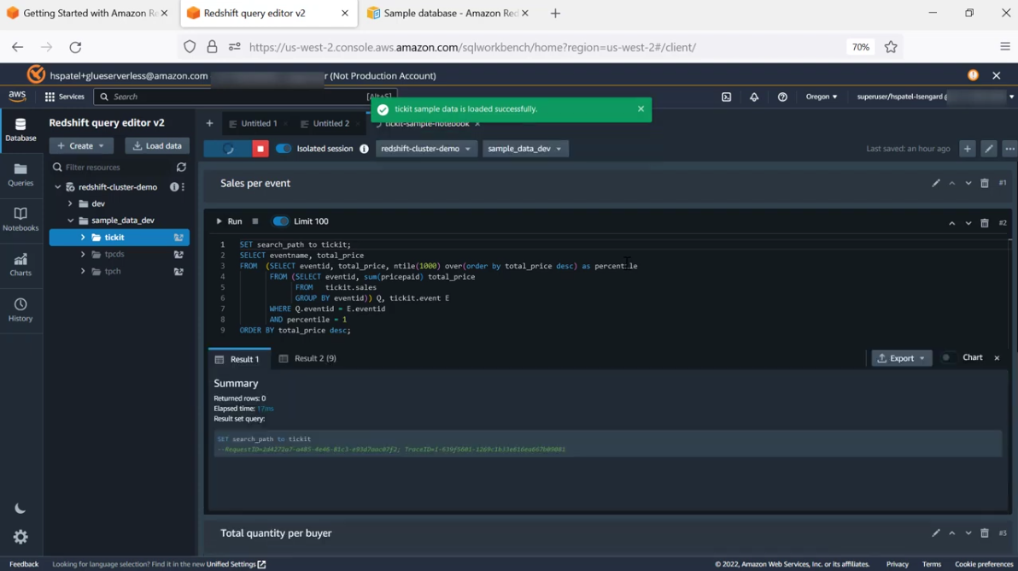Switch to the Untitled 2 editor tab

330,123
